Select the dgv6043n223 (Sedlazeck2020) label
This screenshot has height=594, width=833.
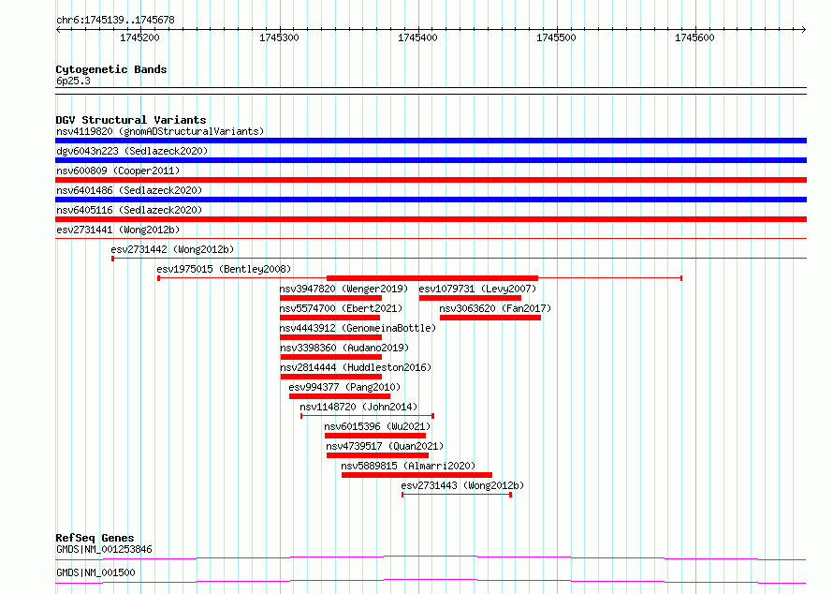pyautogui.click(x=132, y=151)
